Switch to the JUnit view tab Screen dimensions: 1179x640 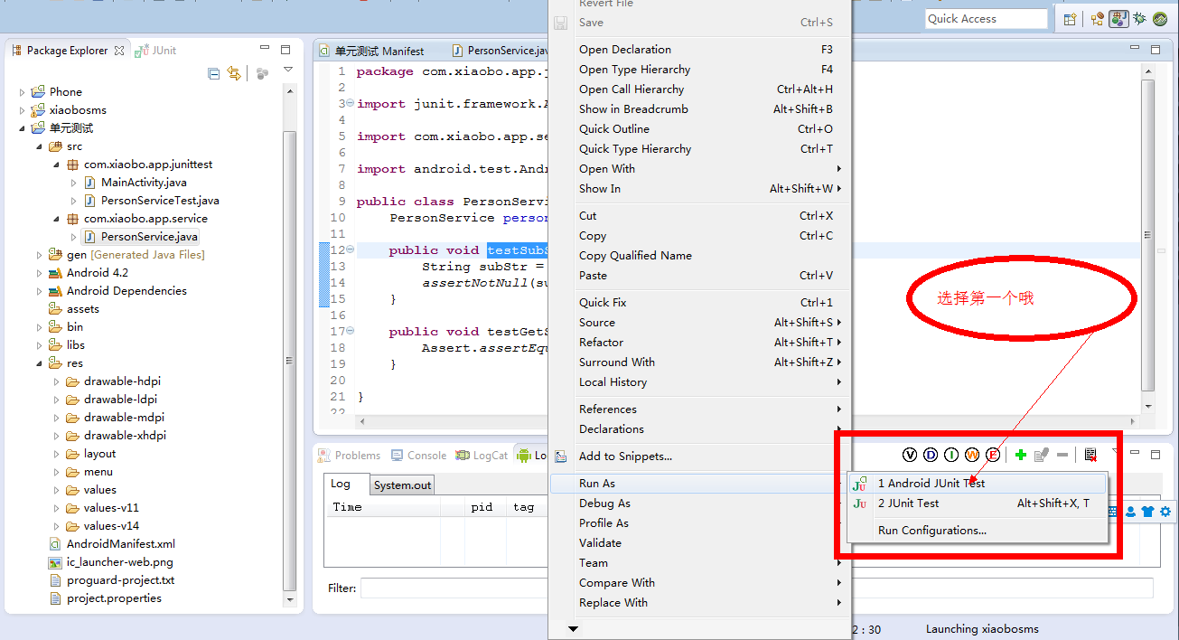[x=156, y=51]
